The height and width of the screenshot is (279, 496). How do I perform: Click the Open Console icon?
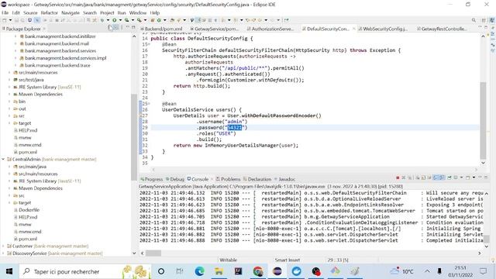[467, 177]
